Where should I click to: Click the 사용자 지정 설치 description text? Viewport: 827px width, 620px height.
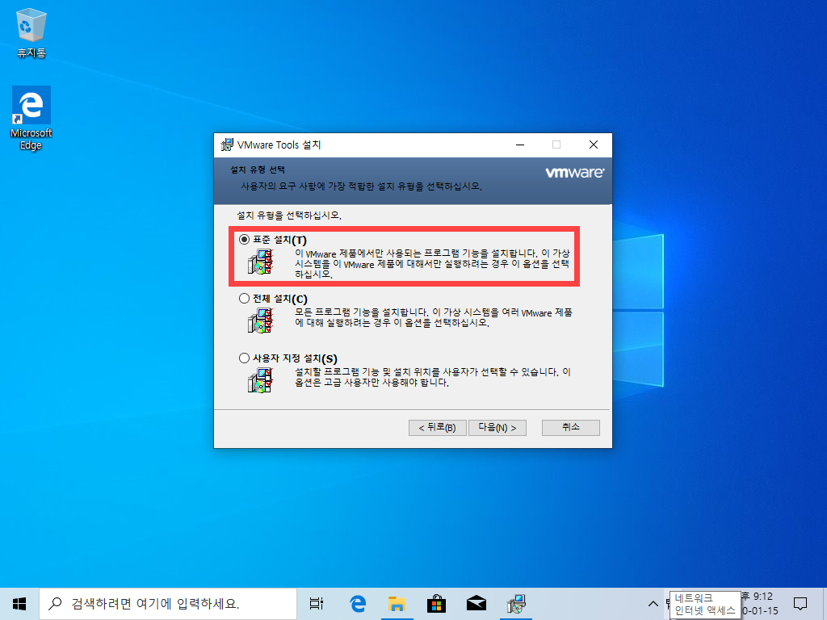click(433, 377)
